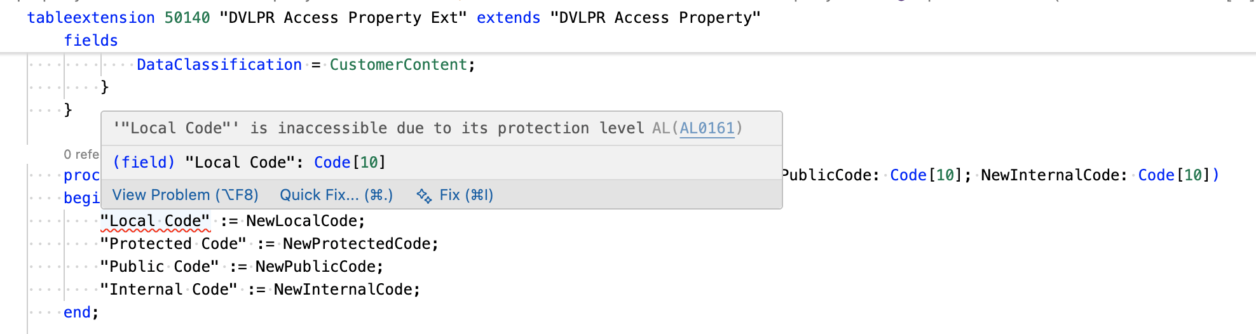Screen dimensions: 1256x334
Task: Jump to sticky tableextension 50140 header line
Action: click(x=394, y=18)
